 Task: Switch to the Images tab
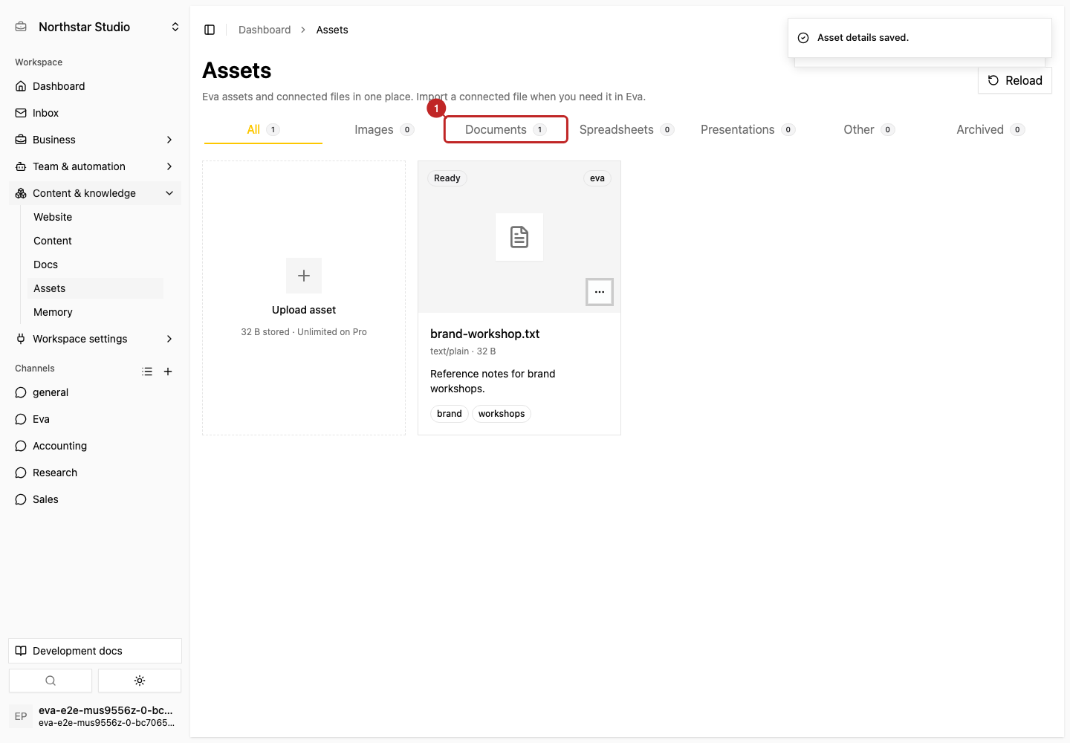pyautogui.click(x=384, y=129)
